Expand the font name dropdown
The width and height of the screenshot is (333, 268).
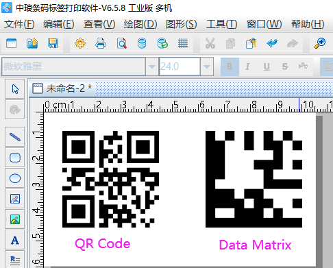coord(152,66)
